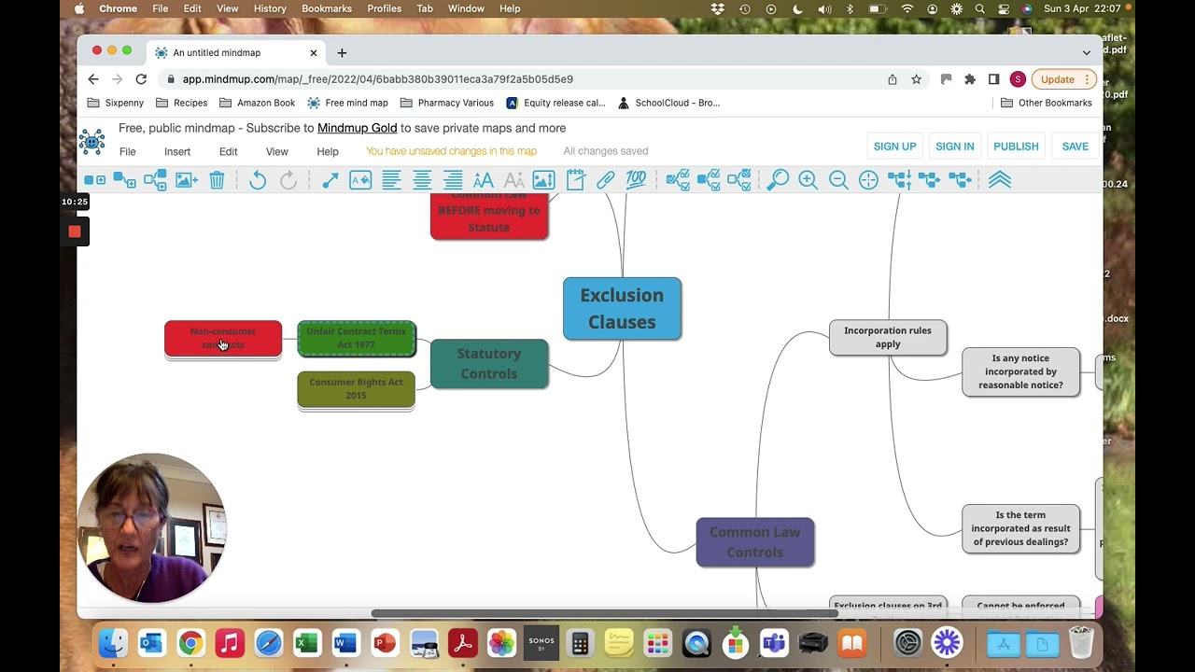
Task: Click the SIGN UP button
Action: point(894,147)
